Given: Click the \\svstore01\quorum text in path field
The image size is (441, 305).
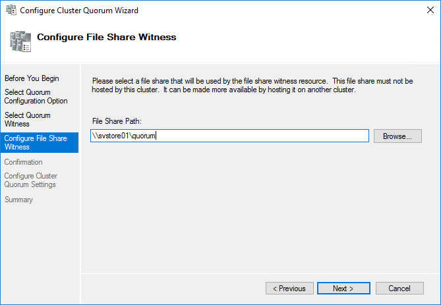Looking at the screenshot, I should 124,136.
